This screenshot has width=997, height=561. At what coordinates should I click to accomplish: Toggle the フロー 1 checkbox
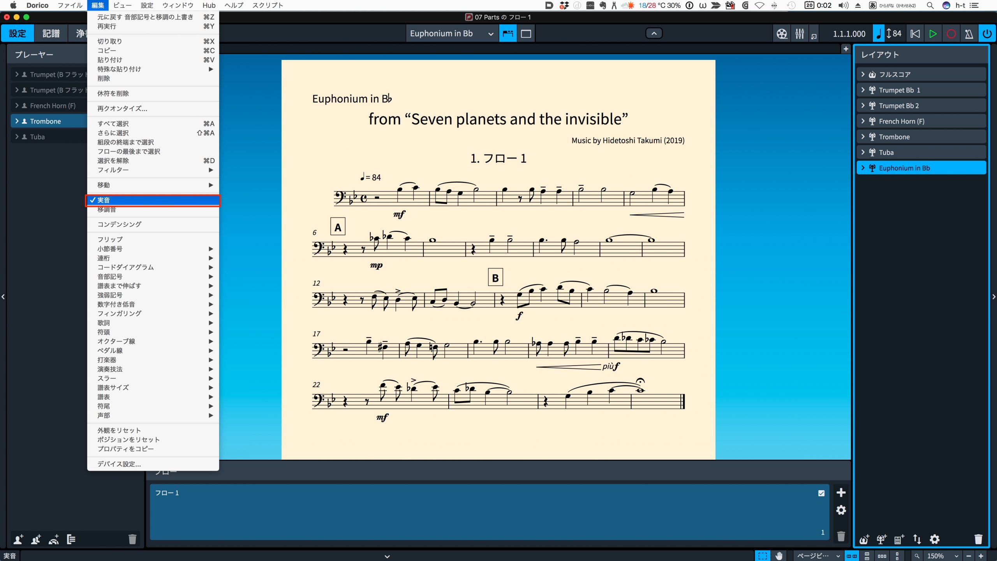point(821,493)
